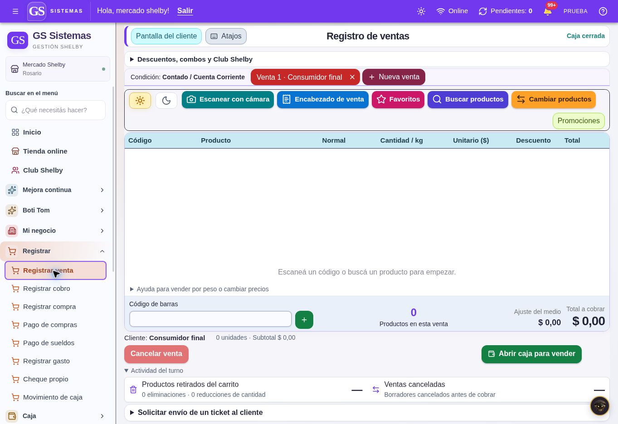Click the Online wifi status icon
Viewport: 618px width, 424px height.
point(440,11)
